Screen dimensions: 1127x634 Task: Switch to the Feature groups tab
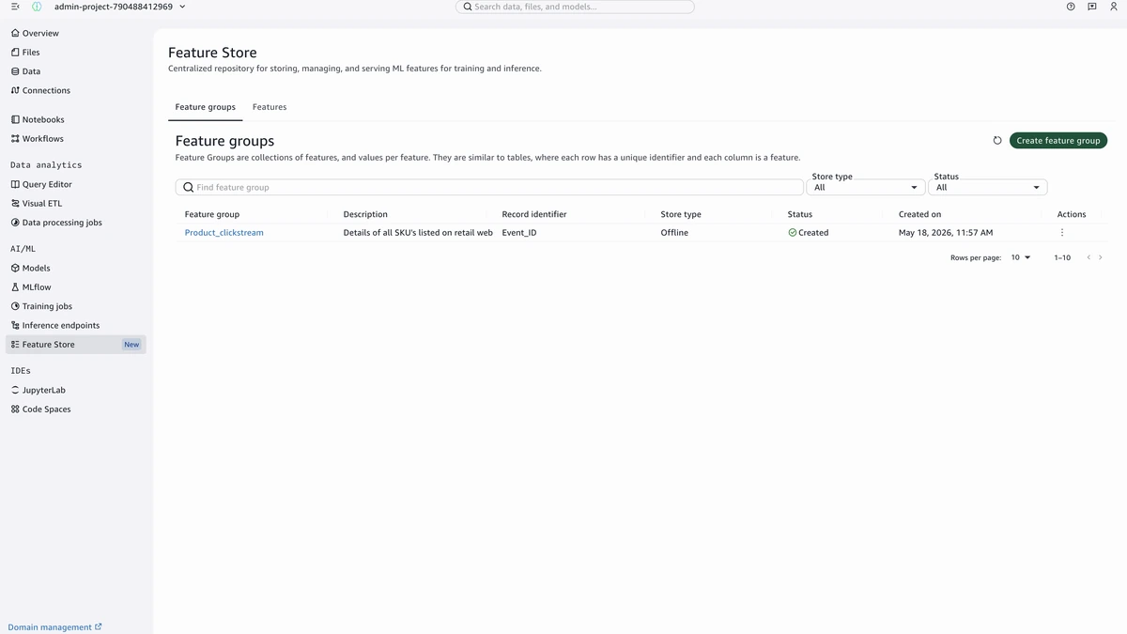pyautogui.click(x=206, y=107)
